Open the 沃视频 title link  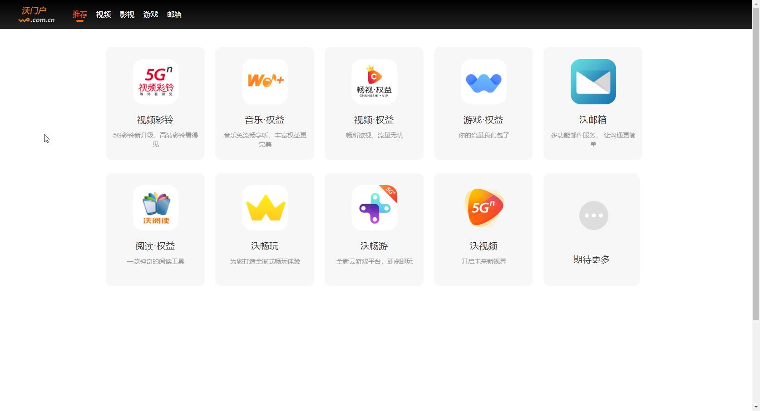(x=484, y=246)
